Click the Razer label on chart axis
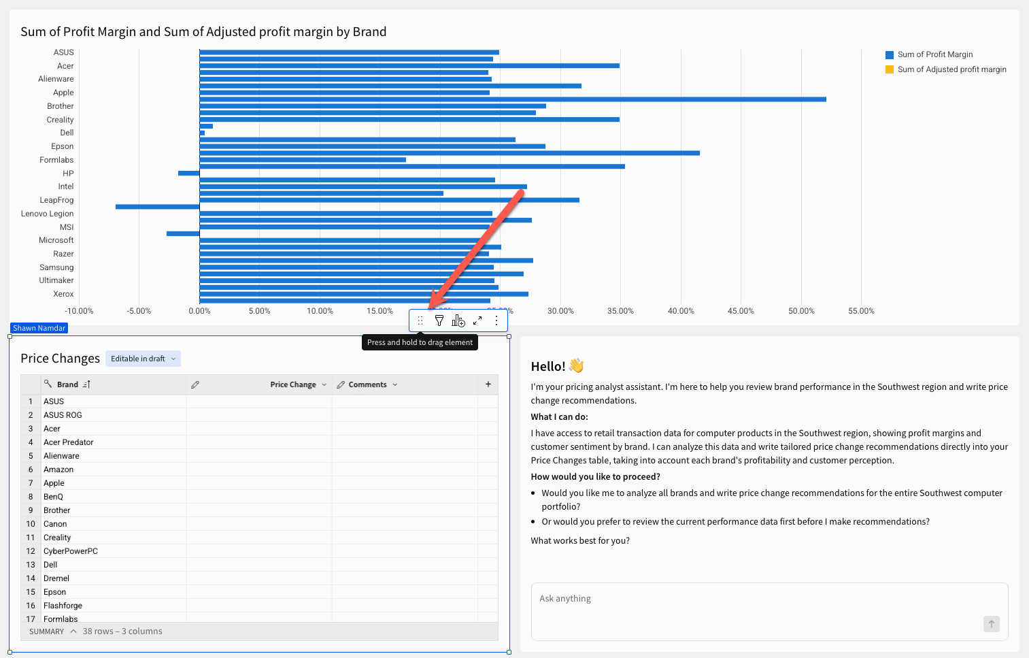 63,254
